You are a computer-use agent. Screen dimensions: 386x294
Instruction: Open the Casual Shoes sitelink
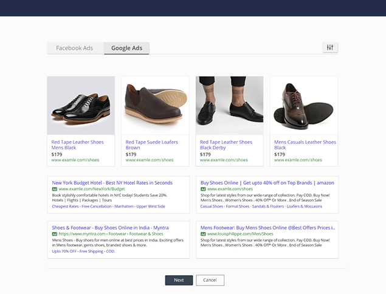212,207
